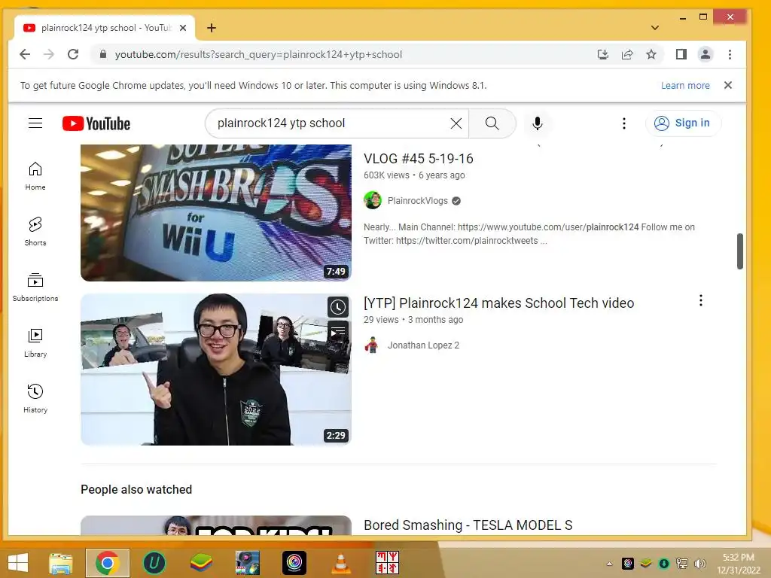Click the address bar URL
The image size is (771, 578).
(259, 54)
